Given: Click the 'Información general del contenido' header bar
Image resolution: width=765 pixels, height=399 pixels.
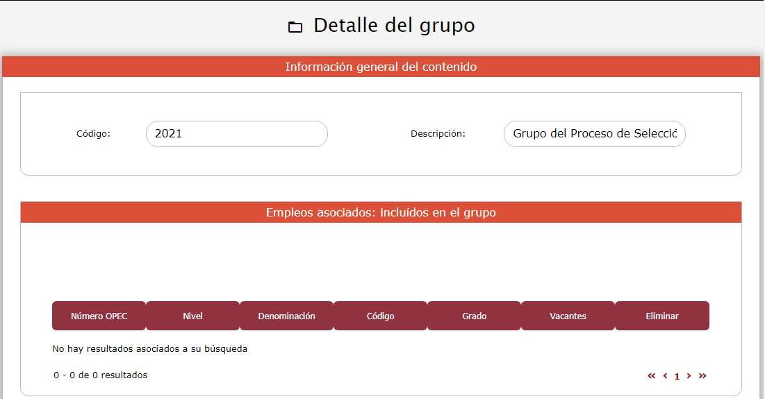Looking at the screenshot, I should coord(381,67).
